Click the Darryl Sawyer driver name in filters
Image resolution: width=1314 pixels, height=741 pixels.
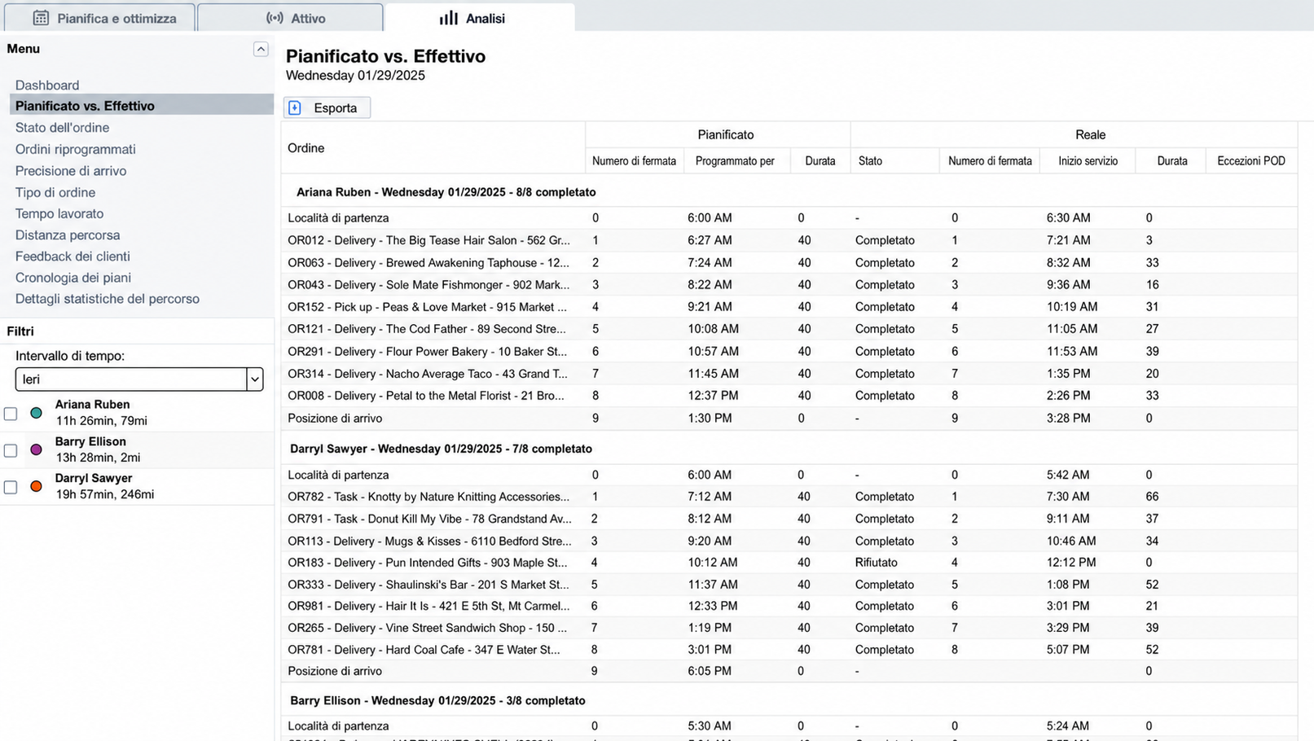(x=94, y=478)
